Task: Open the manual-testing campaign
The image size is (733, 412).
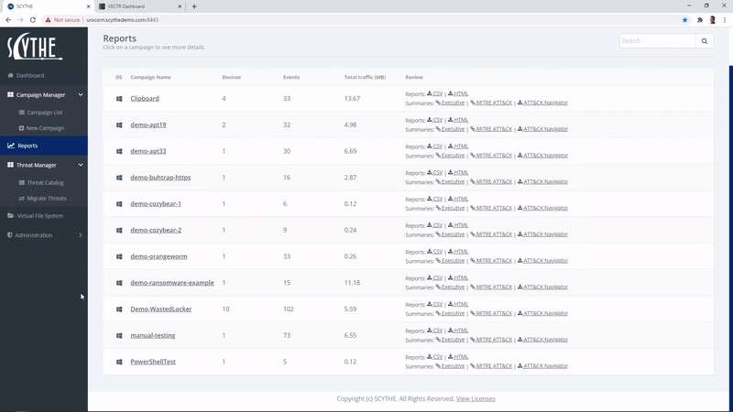Action: coord(153,335)
